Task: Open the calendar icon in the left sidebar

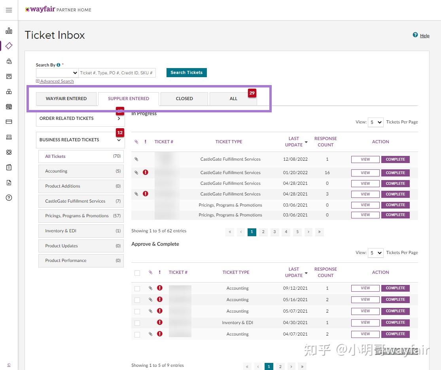Action: (9, 76)
